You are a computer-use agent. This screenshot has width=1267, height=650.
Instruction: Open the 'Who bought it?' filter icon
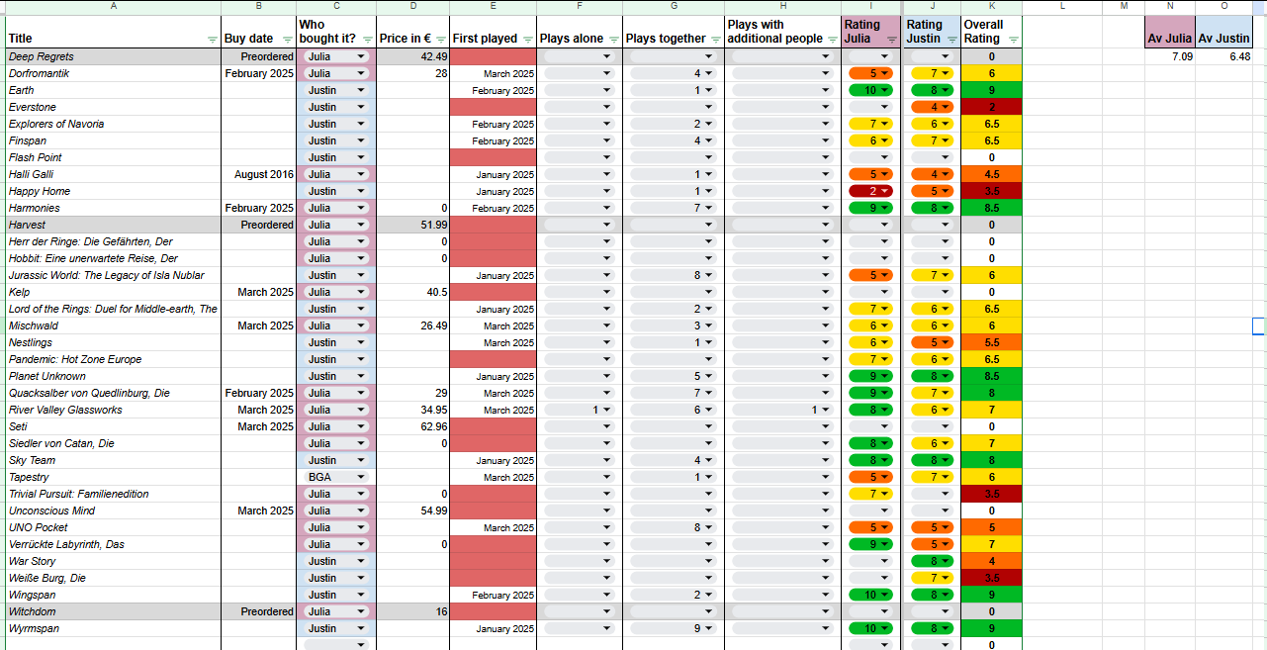367,40
